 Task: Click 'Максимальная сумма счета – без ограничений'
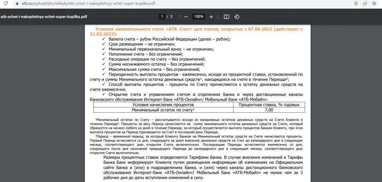point(154,69)
